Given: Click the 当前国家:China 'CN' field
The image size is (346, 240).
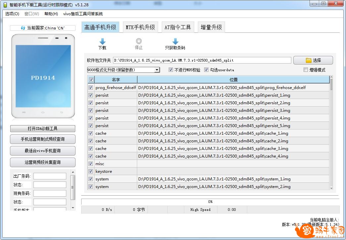Looking at the screenshot, I should coord(43,28).
